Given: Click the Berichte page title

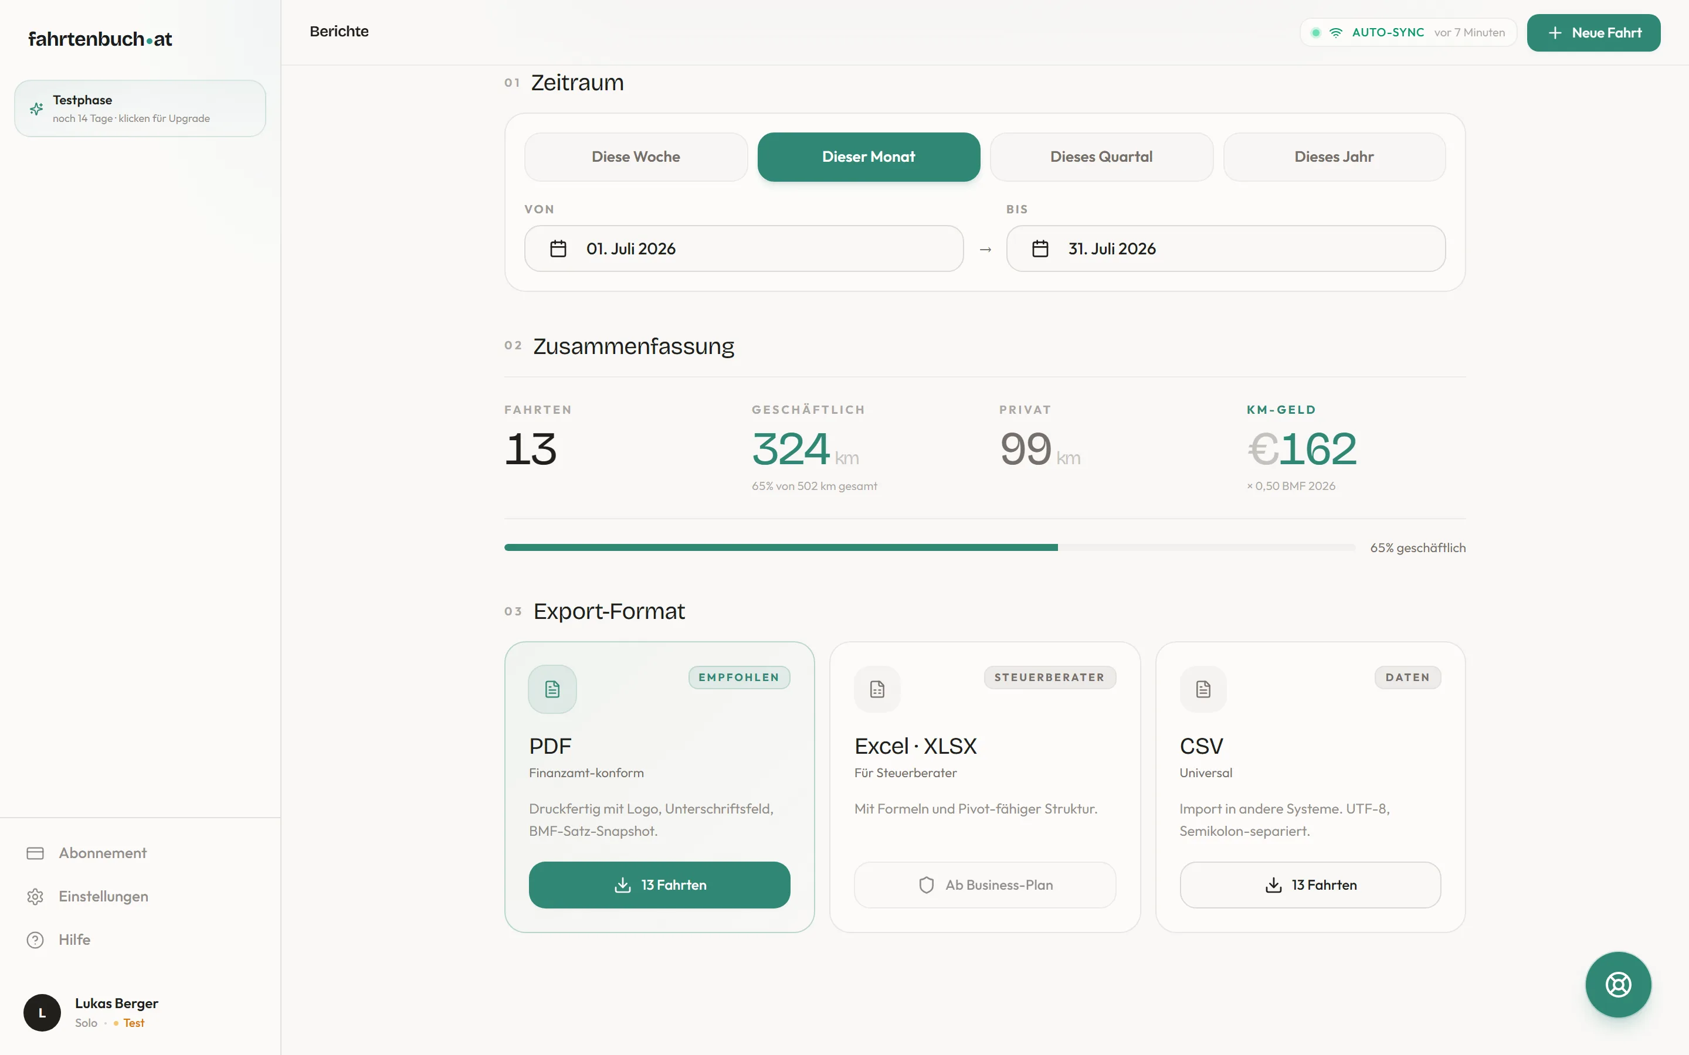Looking at the screenshot, I should [339, 32].
